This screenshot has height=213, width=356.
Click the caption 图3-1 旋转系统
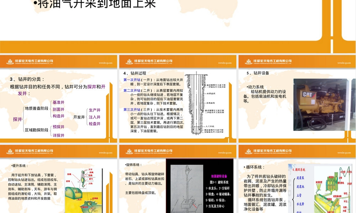tap(219, 182)
